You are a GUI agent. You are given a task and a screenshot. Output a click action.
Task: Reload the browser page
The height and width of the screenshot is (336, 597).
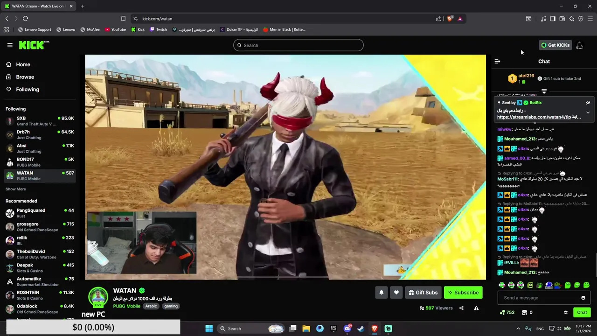(x=25, y=19)
